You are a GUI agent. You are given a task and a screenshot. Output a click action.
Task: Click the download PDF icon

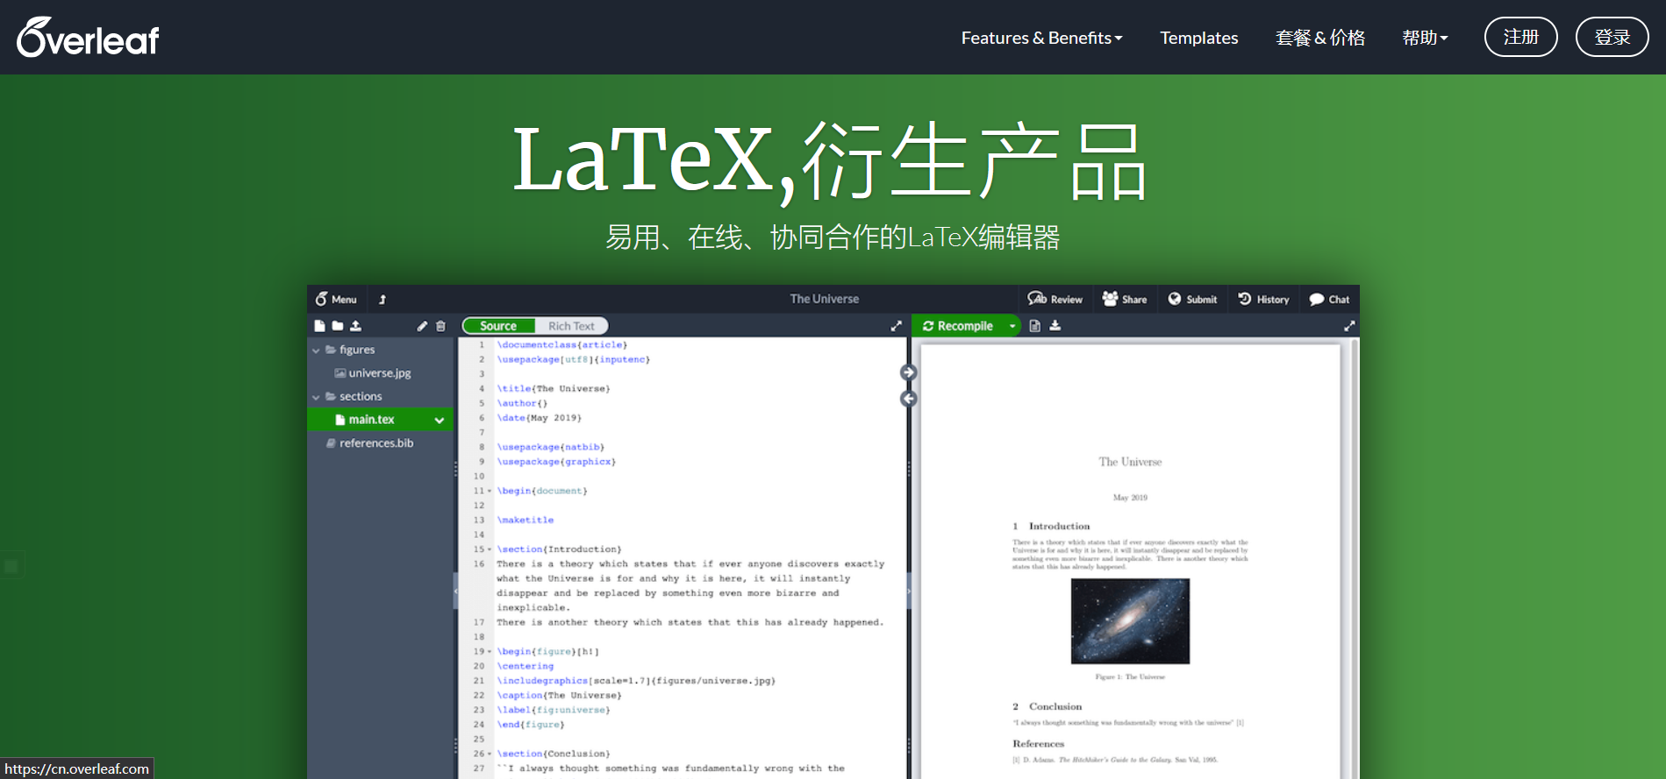[x=1055, y=326]
